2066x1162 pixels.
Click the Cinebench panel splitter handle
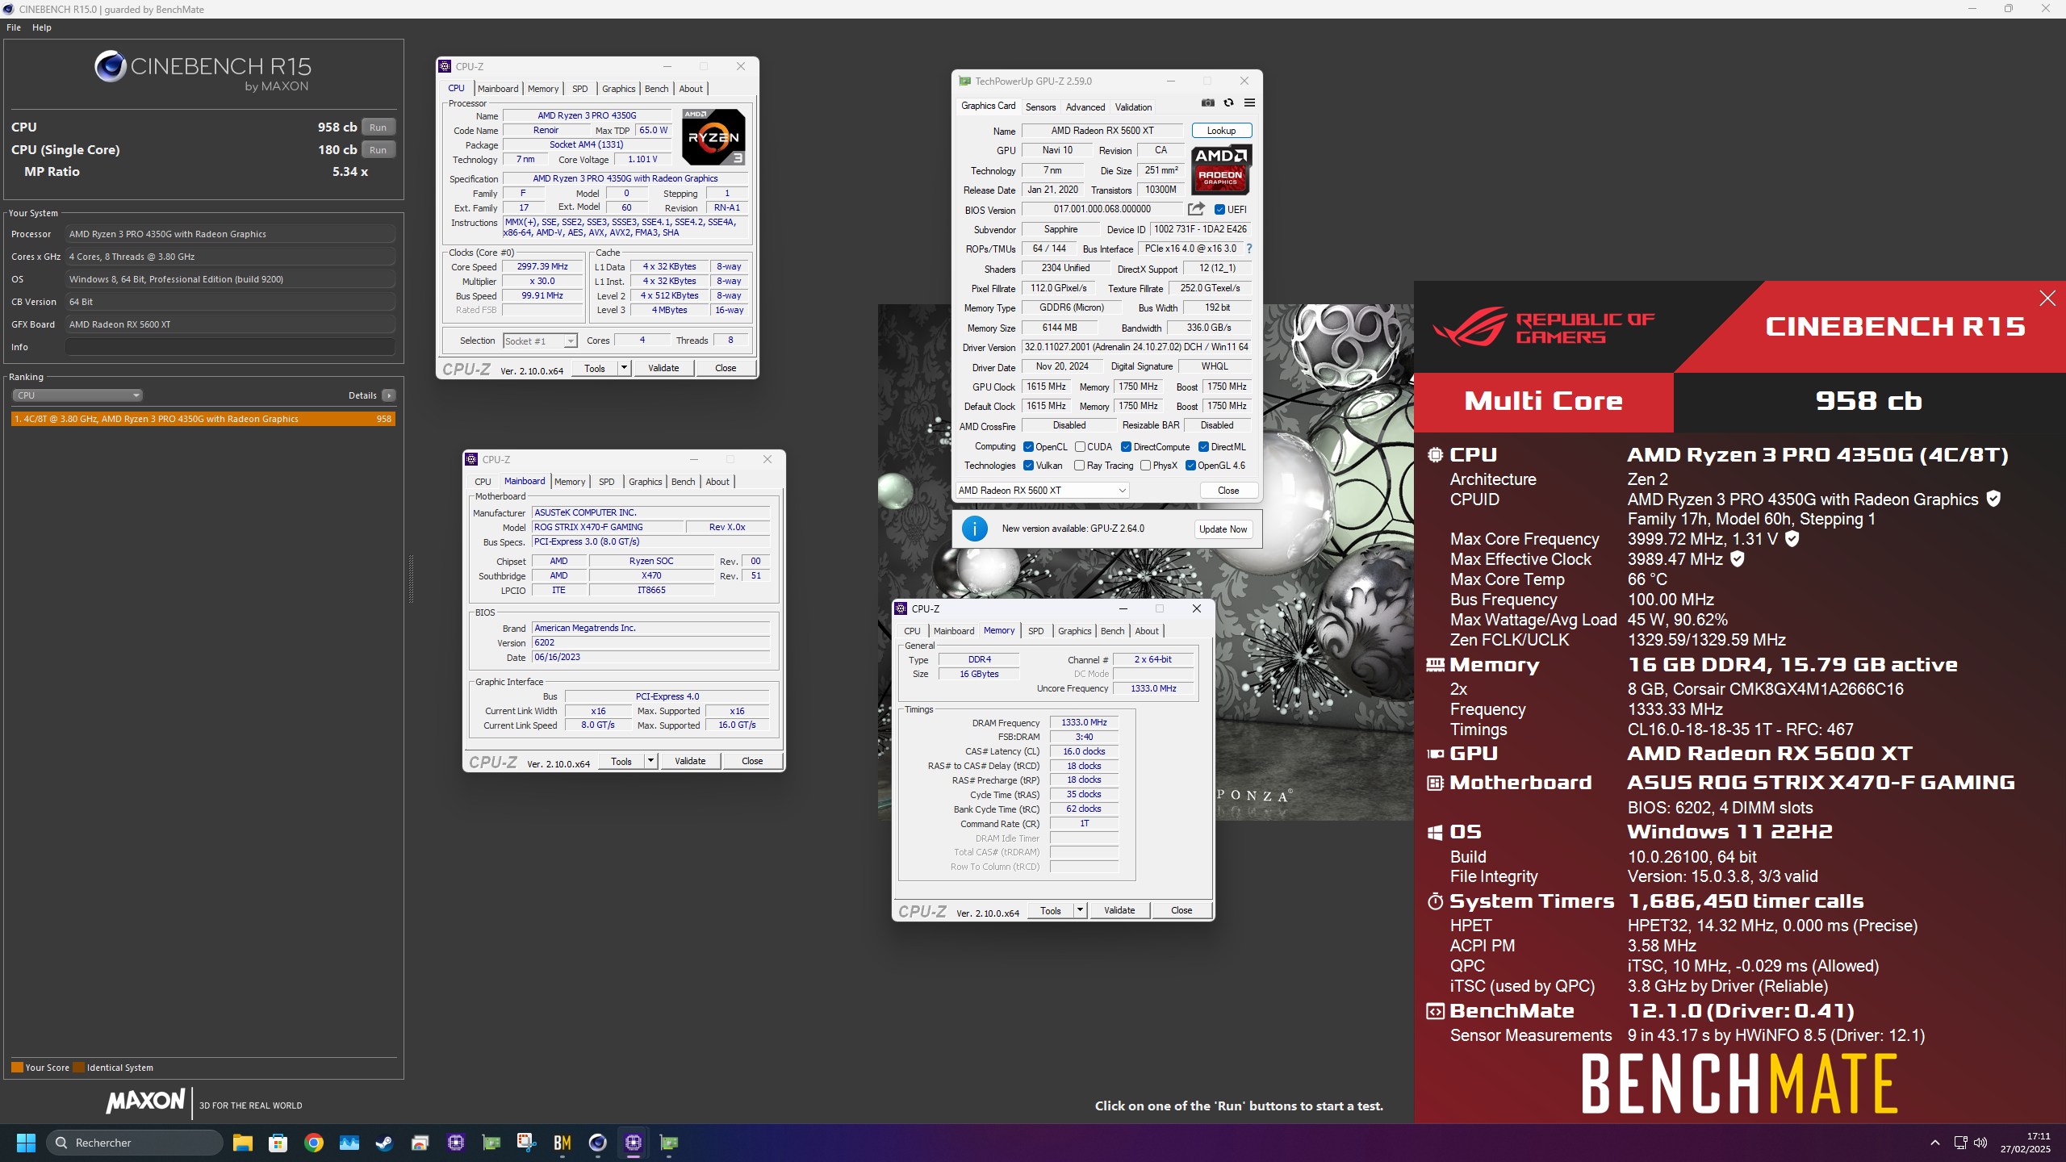[412, 579]
